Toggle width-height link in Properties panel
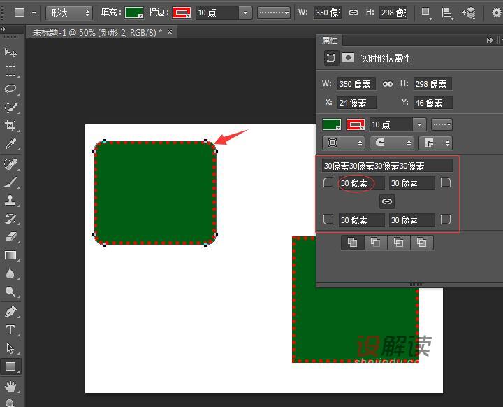Image resolution: width=503 pixels, height=407 pixels. [388, 84]
